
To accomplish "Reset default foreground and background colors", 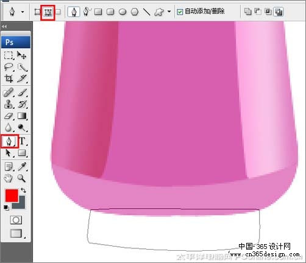I will point(6,208).
